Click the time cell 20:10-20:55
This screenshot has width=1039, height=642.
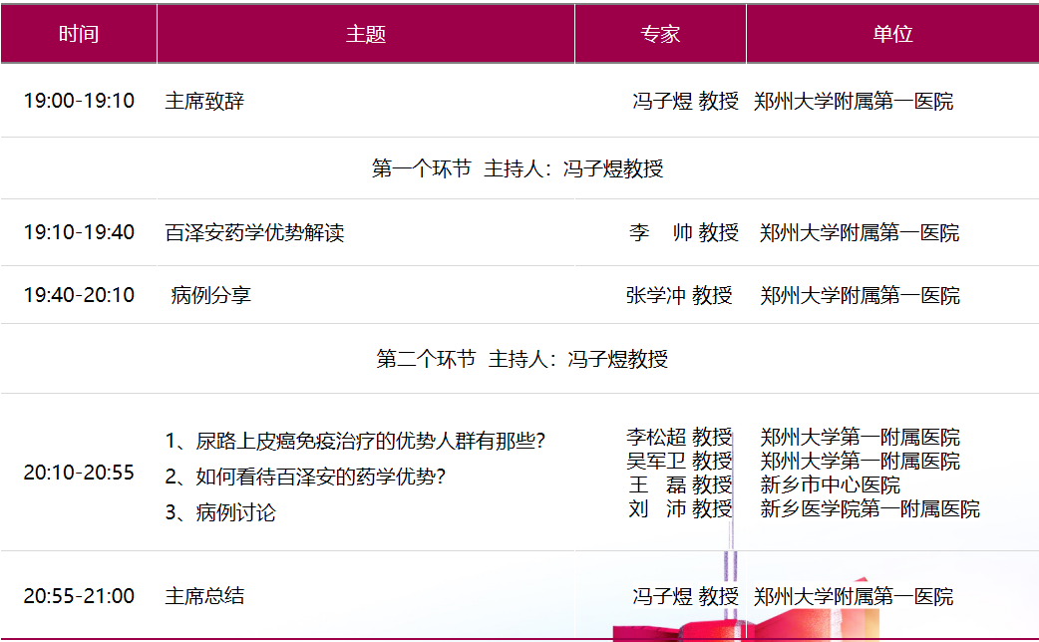pos(79,473)
